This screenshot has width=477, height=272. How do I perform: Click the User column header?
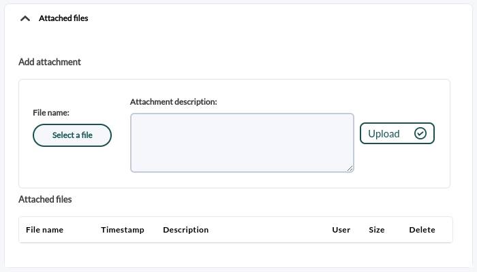coord(341,230)
